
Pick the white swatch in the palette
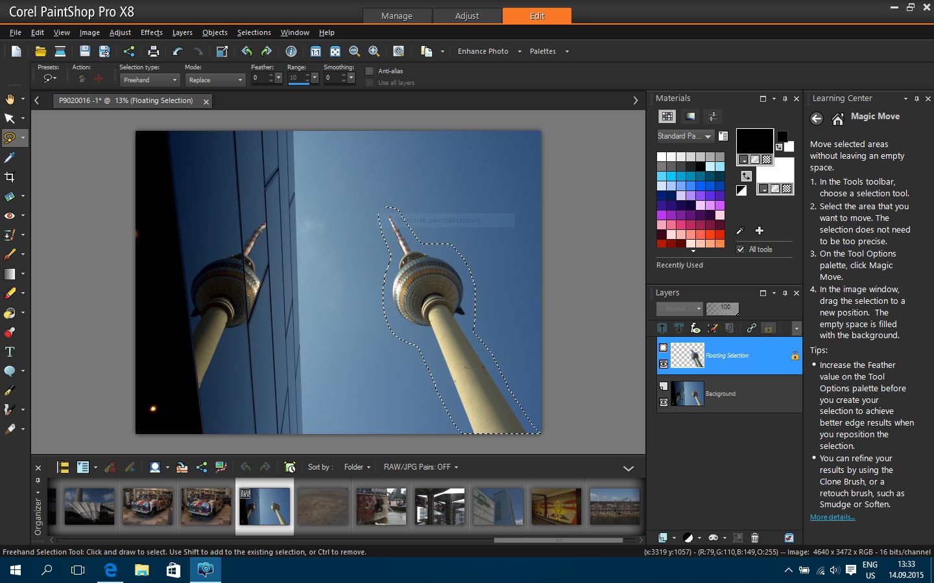(x=661, y=157)
